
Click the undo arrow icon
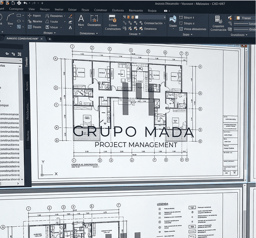tap(25, 3)
